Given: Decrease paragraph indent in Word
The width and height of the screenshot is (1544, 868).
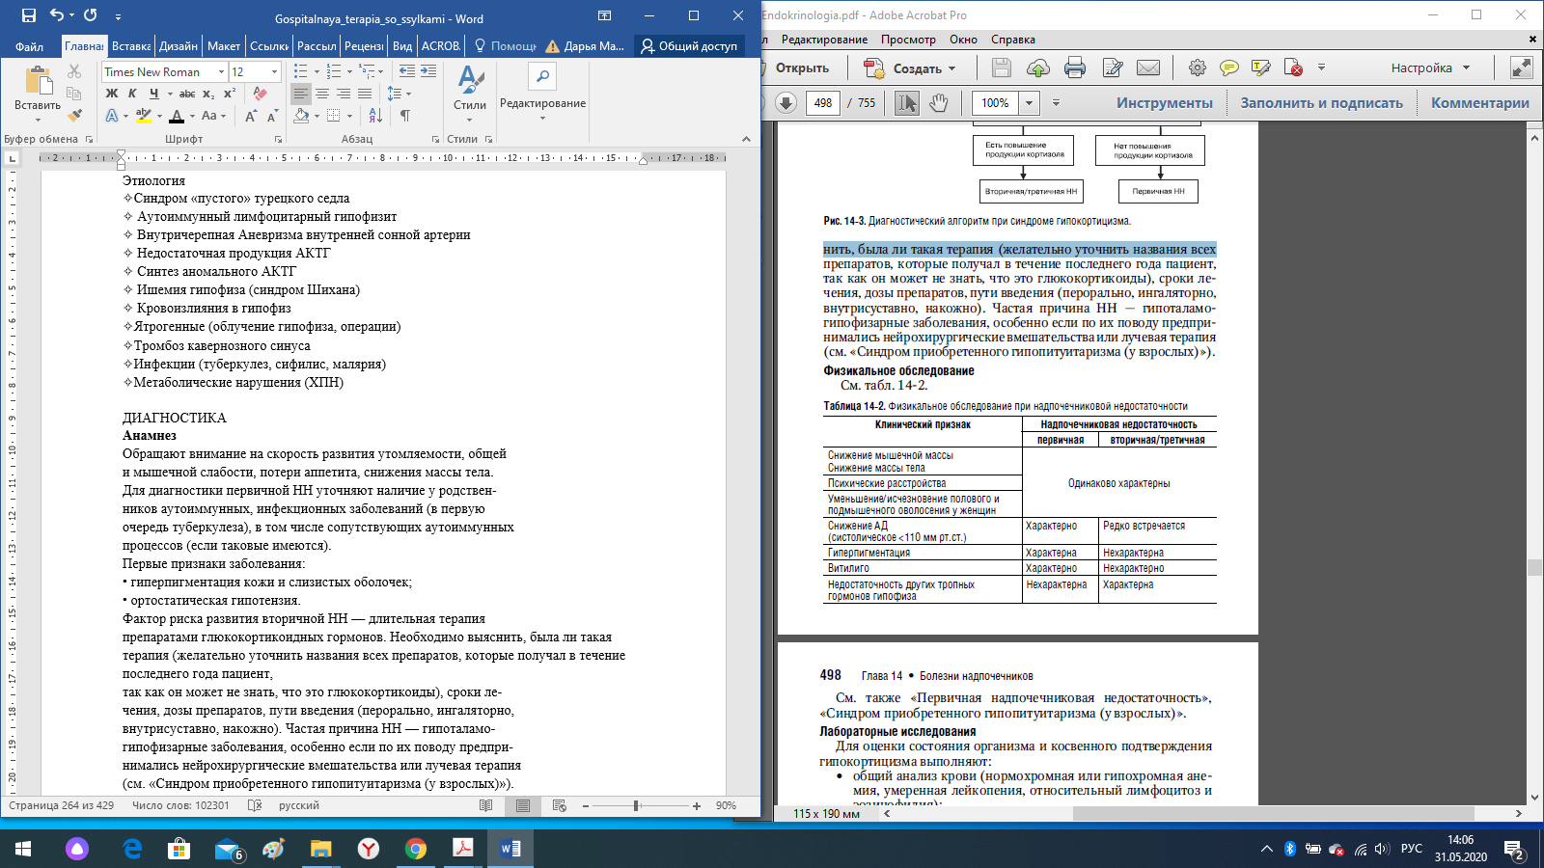Looking at the screenshot, I should point(407,71).
